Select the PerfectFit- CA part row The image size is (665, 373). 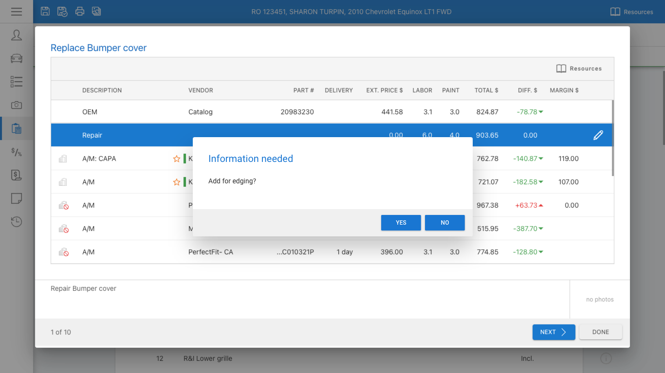coord(292,252)
